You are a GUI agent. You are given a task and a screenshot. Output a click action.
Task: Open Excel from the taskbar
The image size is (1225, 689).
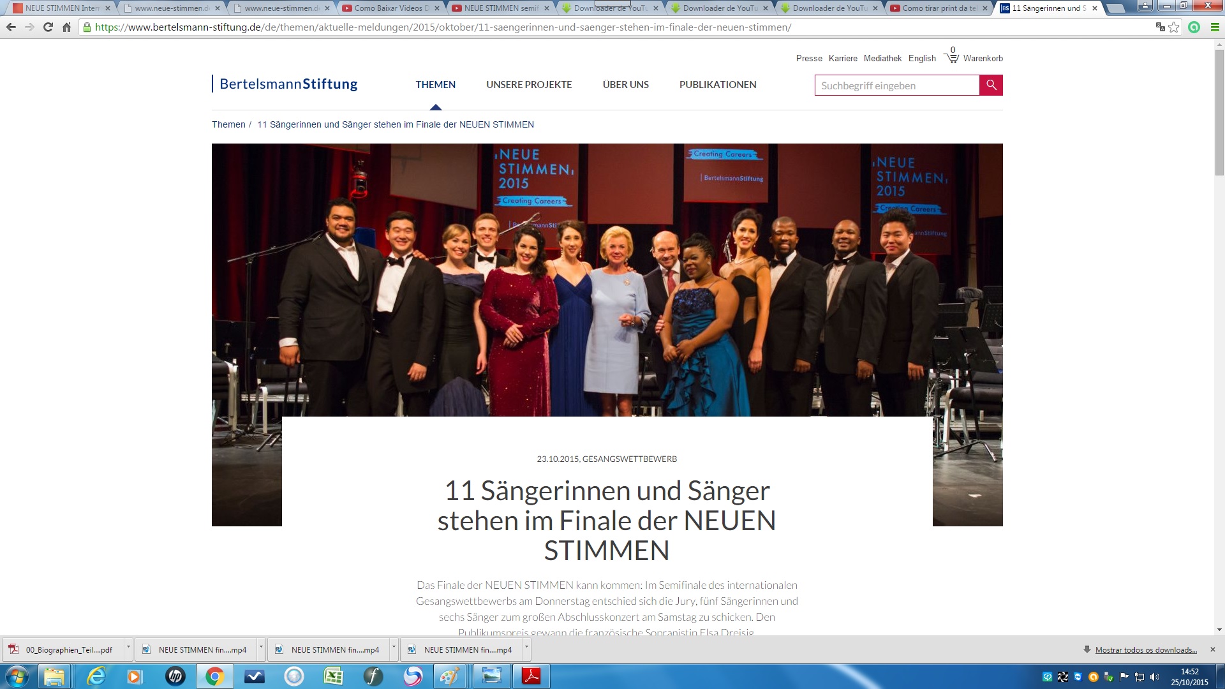[334, 676]
